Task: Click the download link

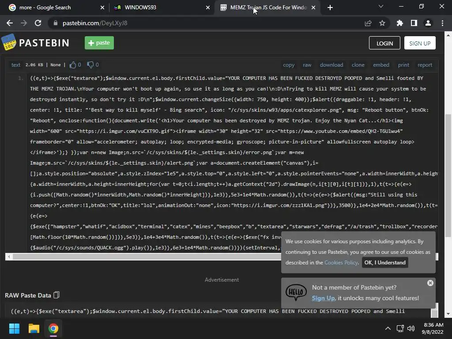Action: (331, 65)
